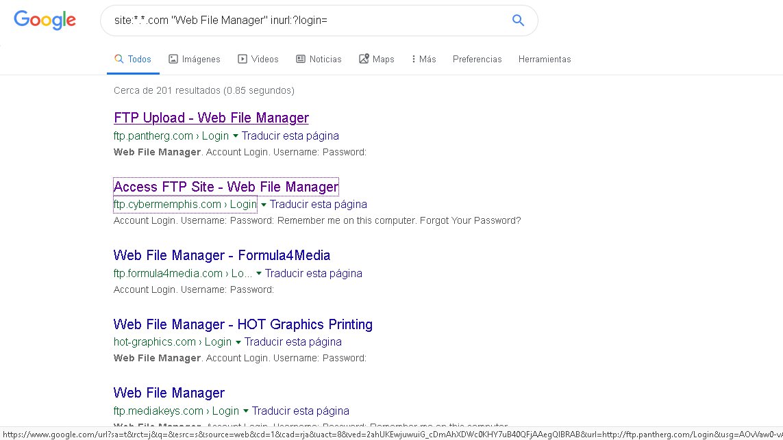Open the FTP Upload - Web File Manager result
Viewport: 783px width, 440px height.
click(211, 118)
